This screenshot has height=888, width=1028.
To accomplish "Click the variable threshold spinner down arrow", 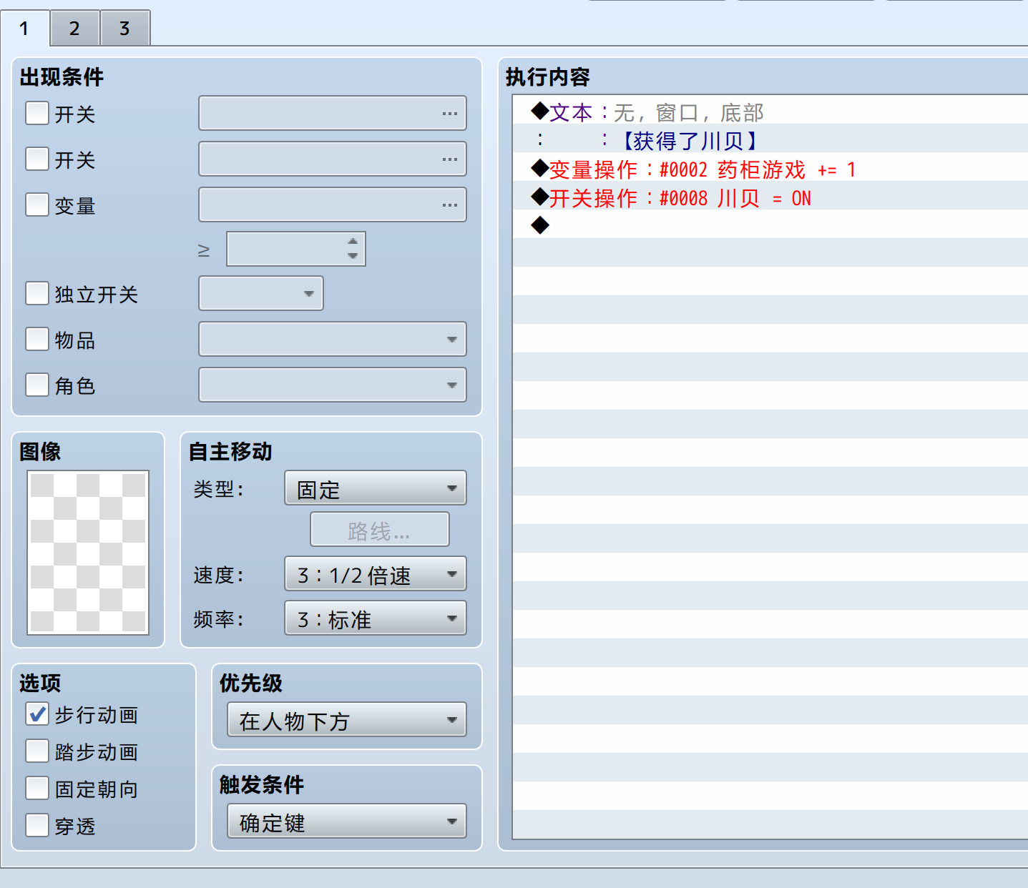I will pos(353,256).
